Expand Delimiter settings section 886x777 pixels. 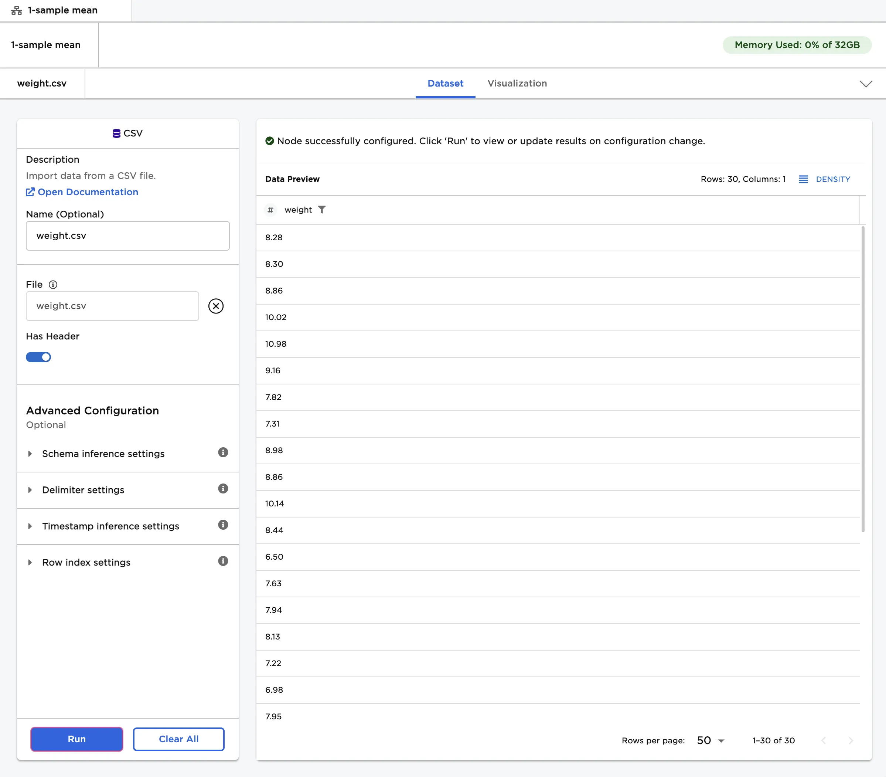pyautogui.click(x=83, y=490)
